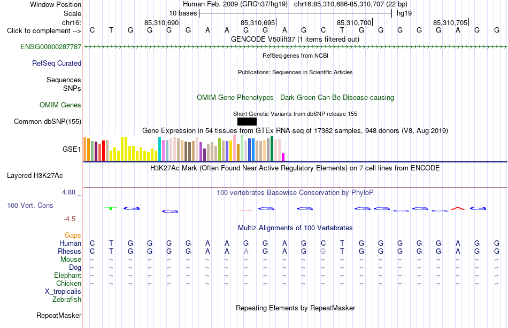This screenshot has height=328, width=508.
Task: Click the Zebrafish alignment row label
Action: point(67,300)
